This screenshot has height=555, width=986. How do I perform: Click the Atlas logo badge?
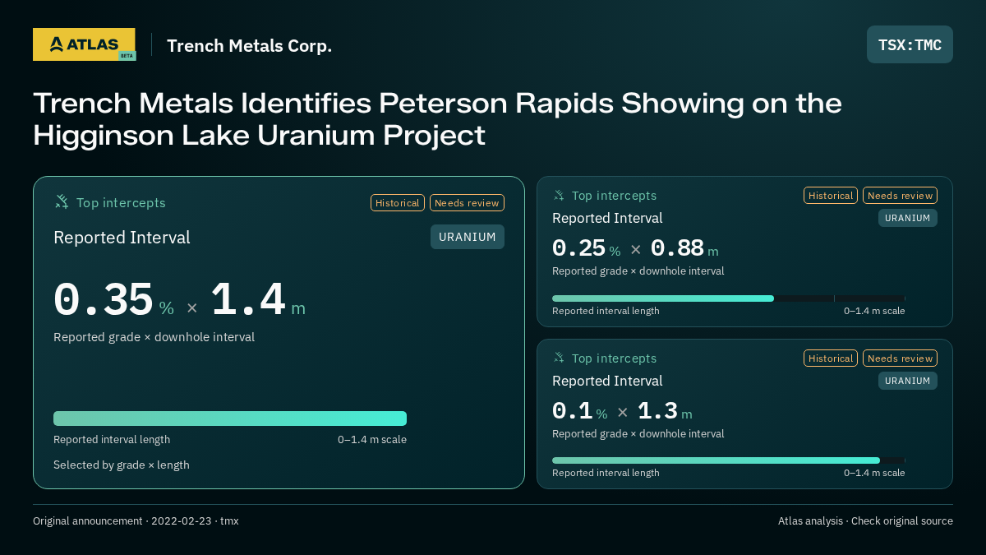(x=84, y=44)
